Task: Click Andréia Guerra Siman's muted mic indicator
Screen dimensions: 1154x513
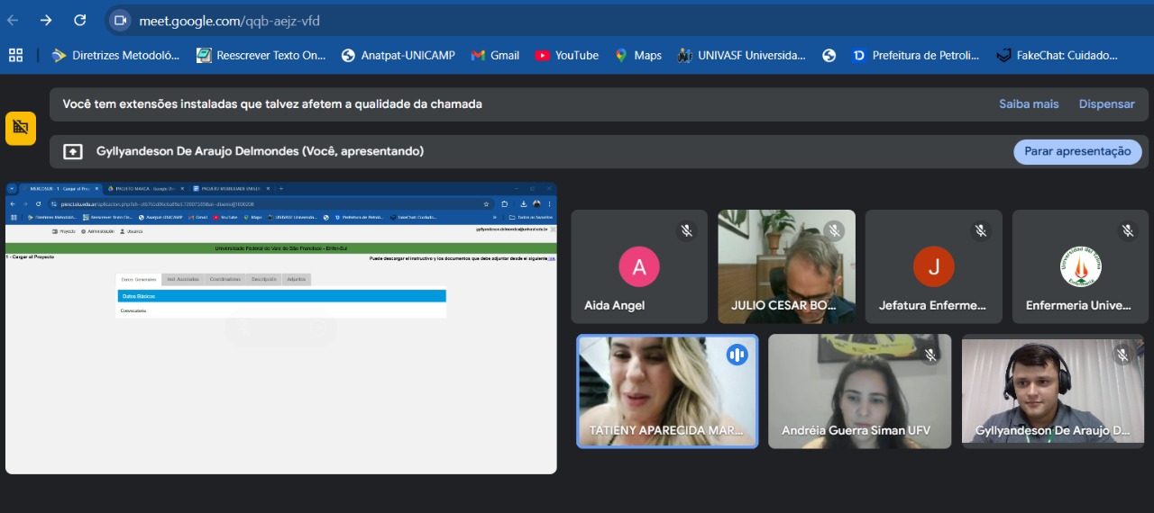Action: pyautogui.click(x=930, y=355)
